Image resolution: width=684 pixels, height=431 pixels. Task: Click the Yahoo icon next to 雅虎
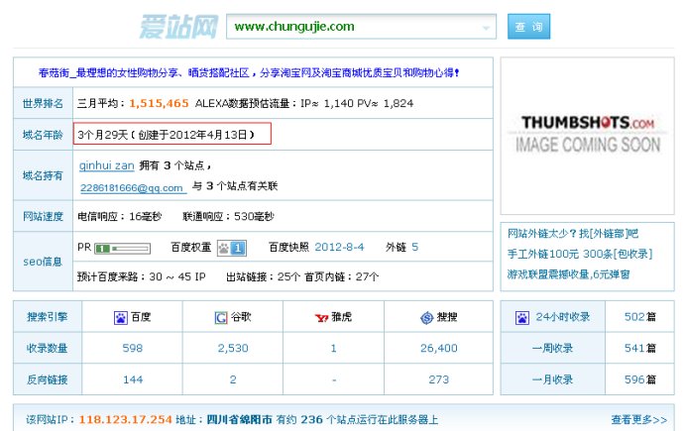point(320,318)
